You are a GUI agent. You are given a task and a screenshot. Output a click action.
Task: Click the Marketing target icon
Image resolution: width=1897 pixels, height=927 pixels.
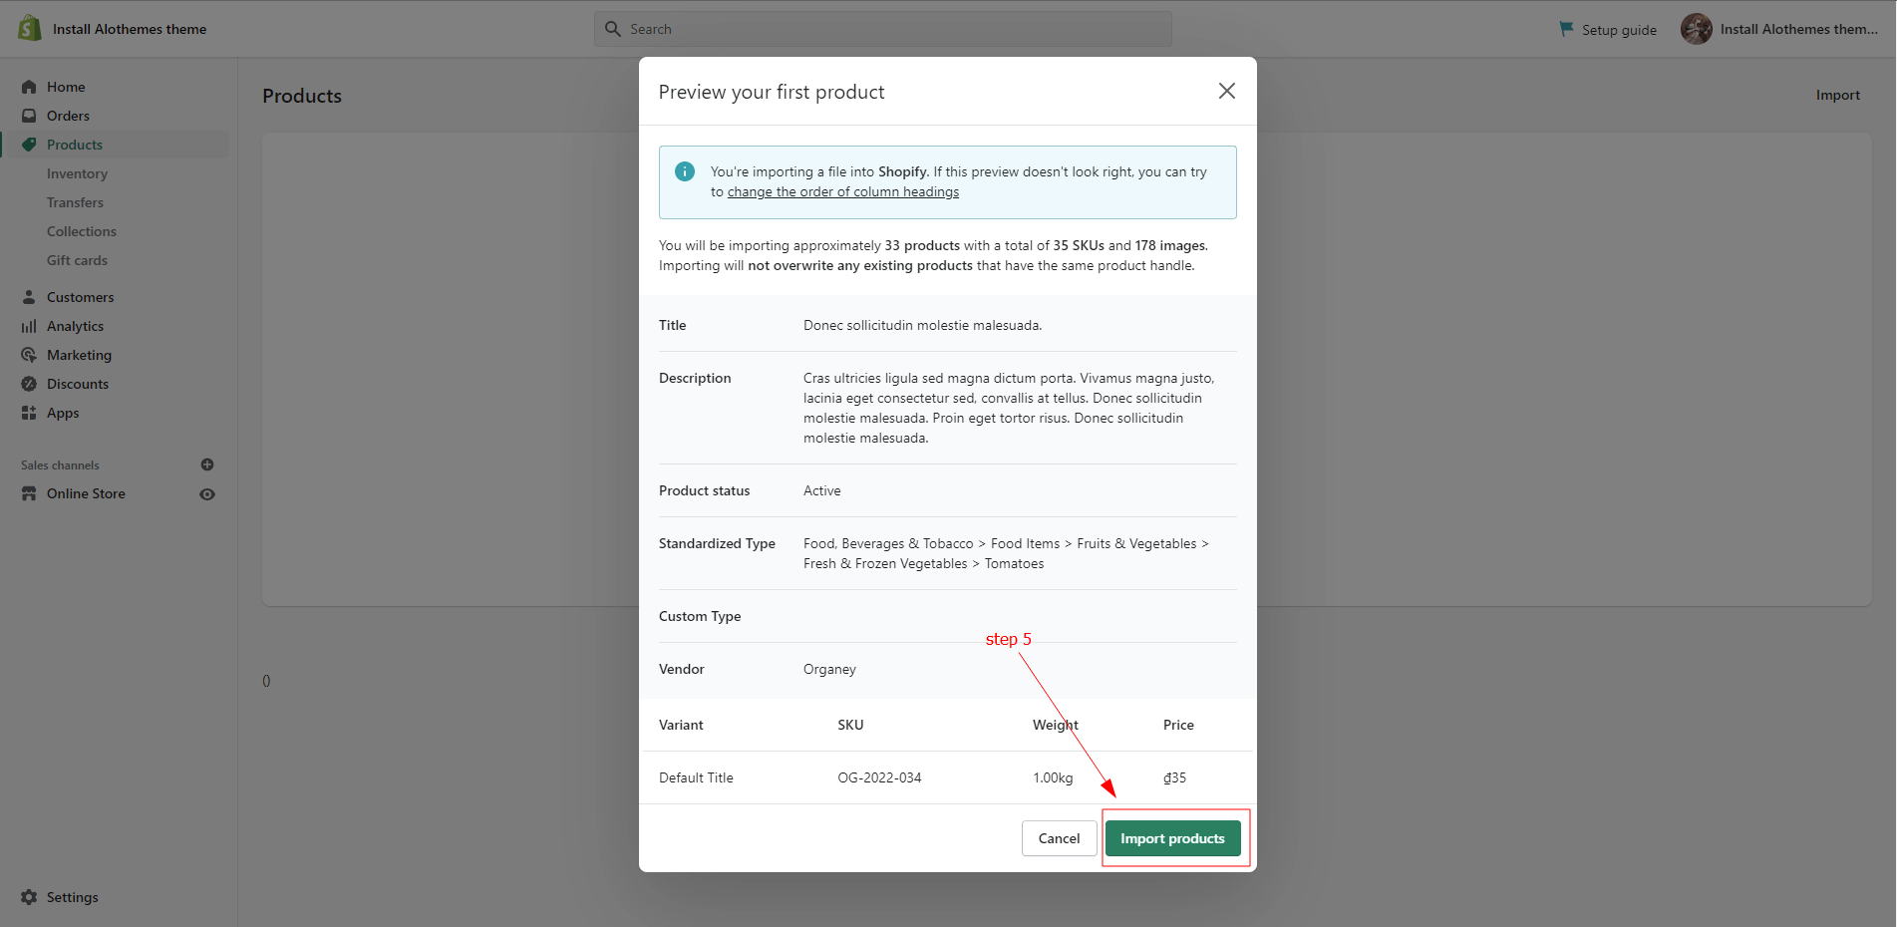pos(29,355)
